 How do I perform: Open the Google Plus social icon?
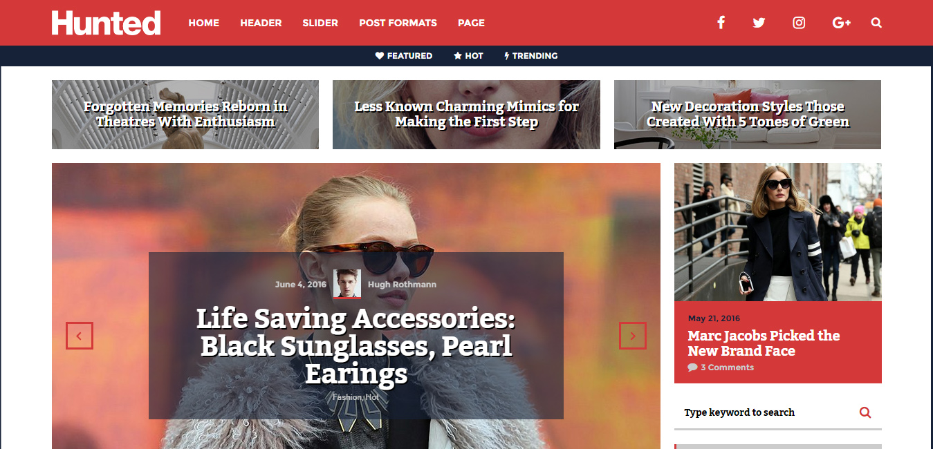point(842,23)
